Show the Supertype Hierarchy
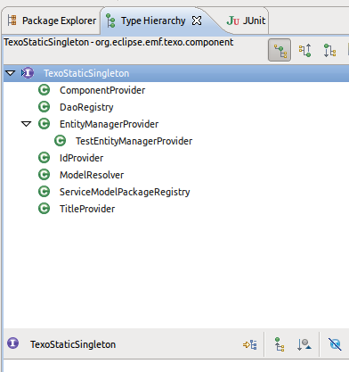 pos(305,50)
